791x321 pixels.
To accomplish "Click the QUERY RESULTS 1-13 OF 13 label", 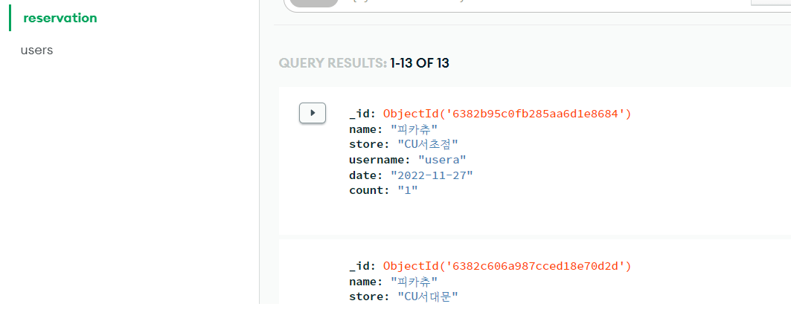I will point(364,63).
